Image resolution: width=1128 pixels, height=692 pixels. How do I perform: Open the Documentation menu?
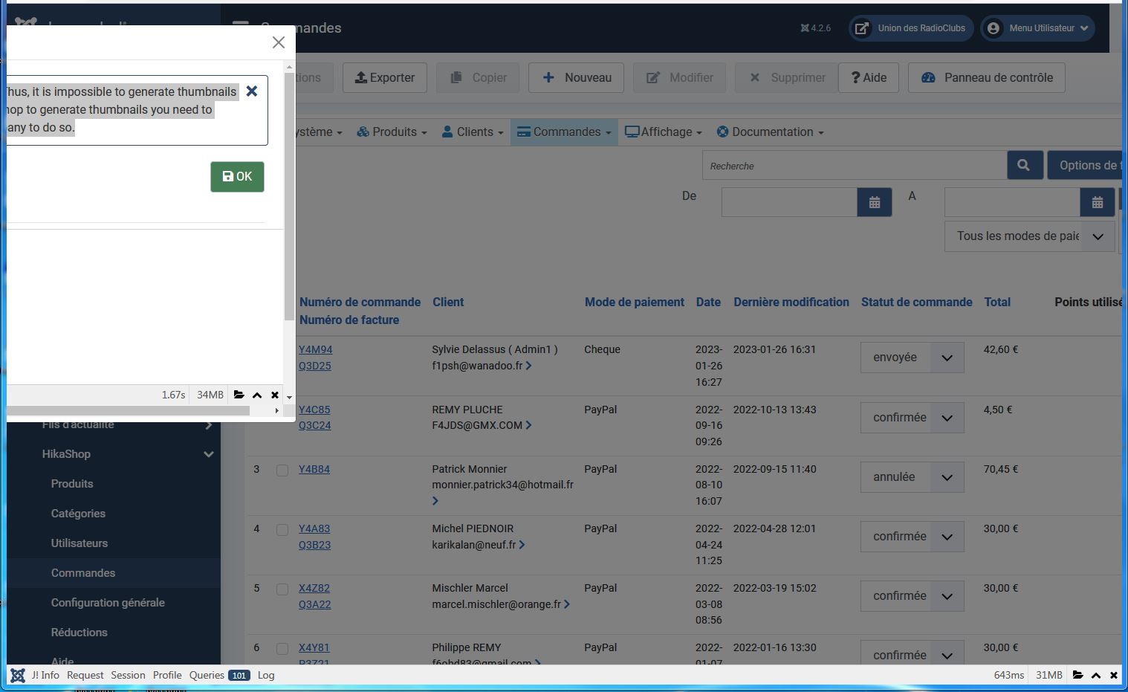pos(770,132)
